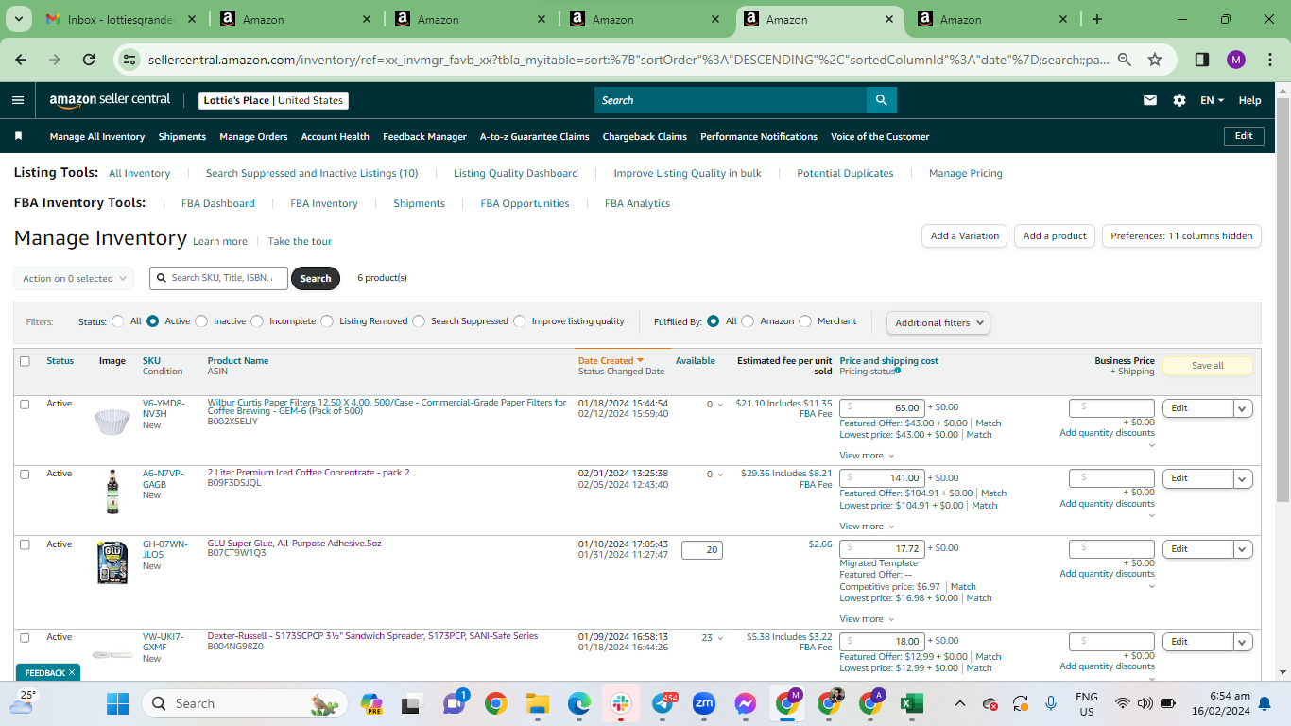1291x726 pixels.
Task: Reload the page with browser refresh button
Action: click(x=89, y=60)
